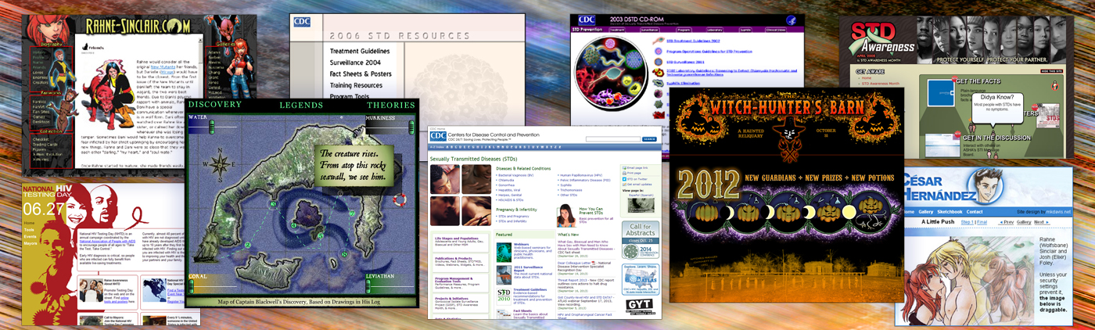This screenshot has width=1095, height=330.
Task: Click the Call for Abstracts banner
Action: point(641,239)
